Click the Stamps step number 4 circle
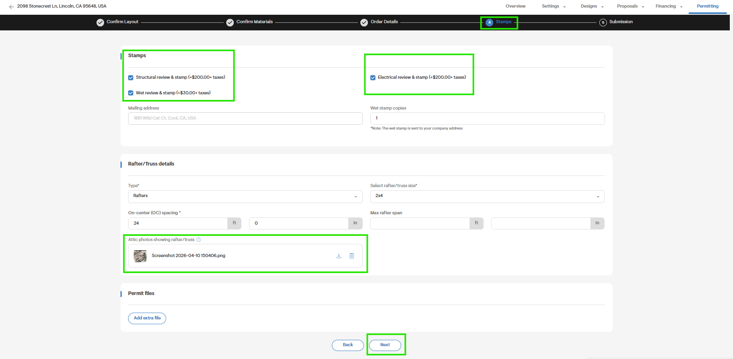This screenshot has width=733, height=359. (x=489, y=22)
